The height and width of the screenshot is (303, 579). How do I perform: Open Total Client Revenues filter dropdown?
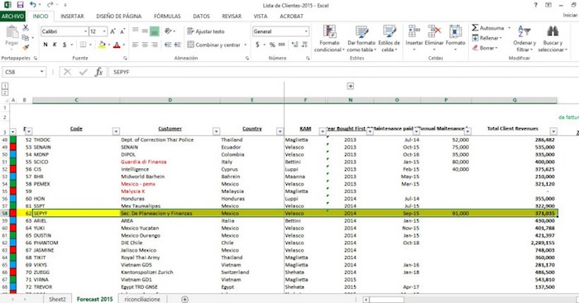coord(553,131)
